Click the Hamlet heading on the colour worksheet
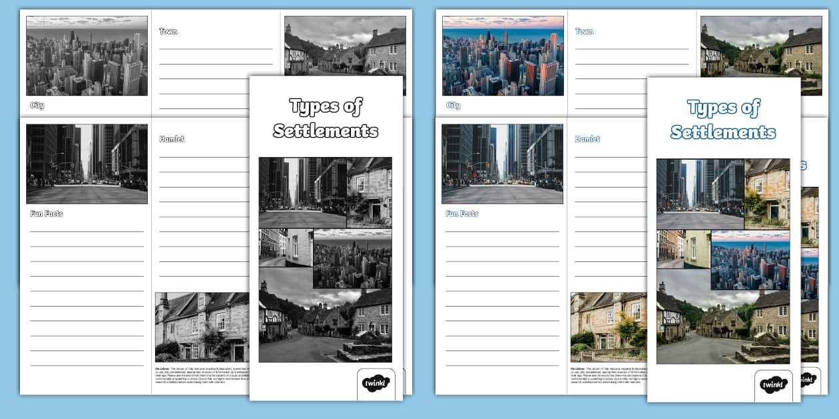 pos(586,138)
